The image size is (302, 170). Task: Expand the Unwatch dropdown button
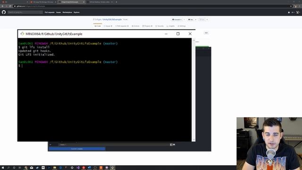[177, 19]
